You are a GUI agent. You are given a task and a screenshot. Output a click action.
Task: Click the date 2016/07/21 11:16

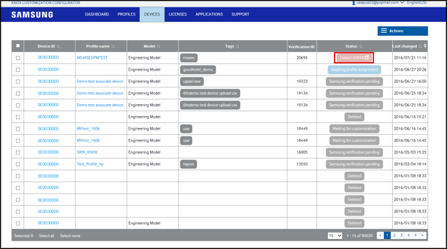410,57
